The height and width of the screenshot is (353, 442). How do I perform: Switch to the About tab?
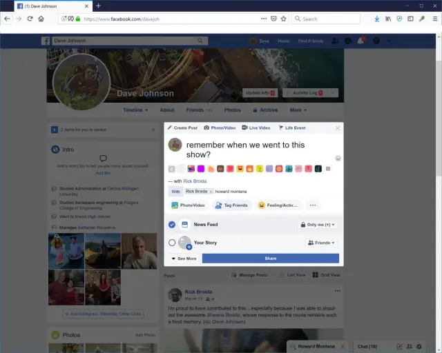click(x=167, y=110)
